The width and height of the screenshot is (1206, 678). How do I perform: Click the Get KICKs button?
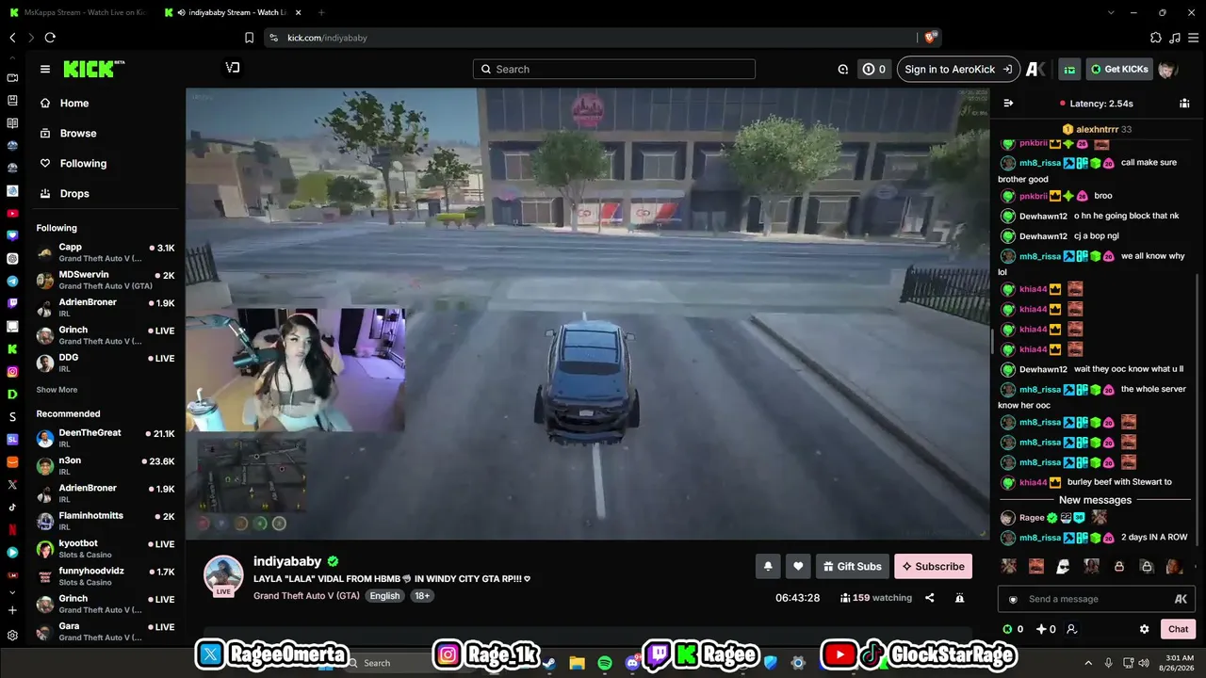click(1119, 69)
